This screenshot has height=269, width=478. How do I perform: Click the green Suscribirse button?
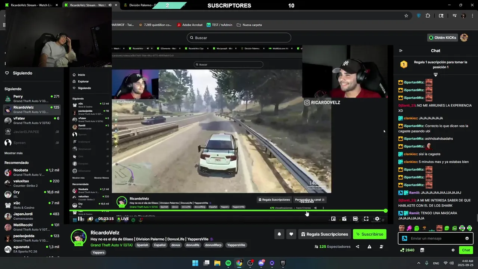click(x=370, y=234)
